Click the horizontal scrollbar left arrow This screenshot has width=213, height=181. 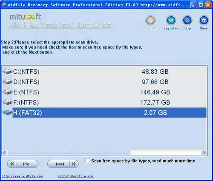coord(4,152)
